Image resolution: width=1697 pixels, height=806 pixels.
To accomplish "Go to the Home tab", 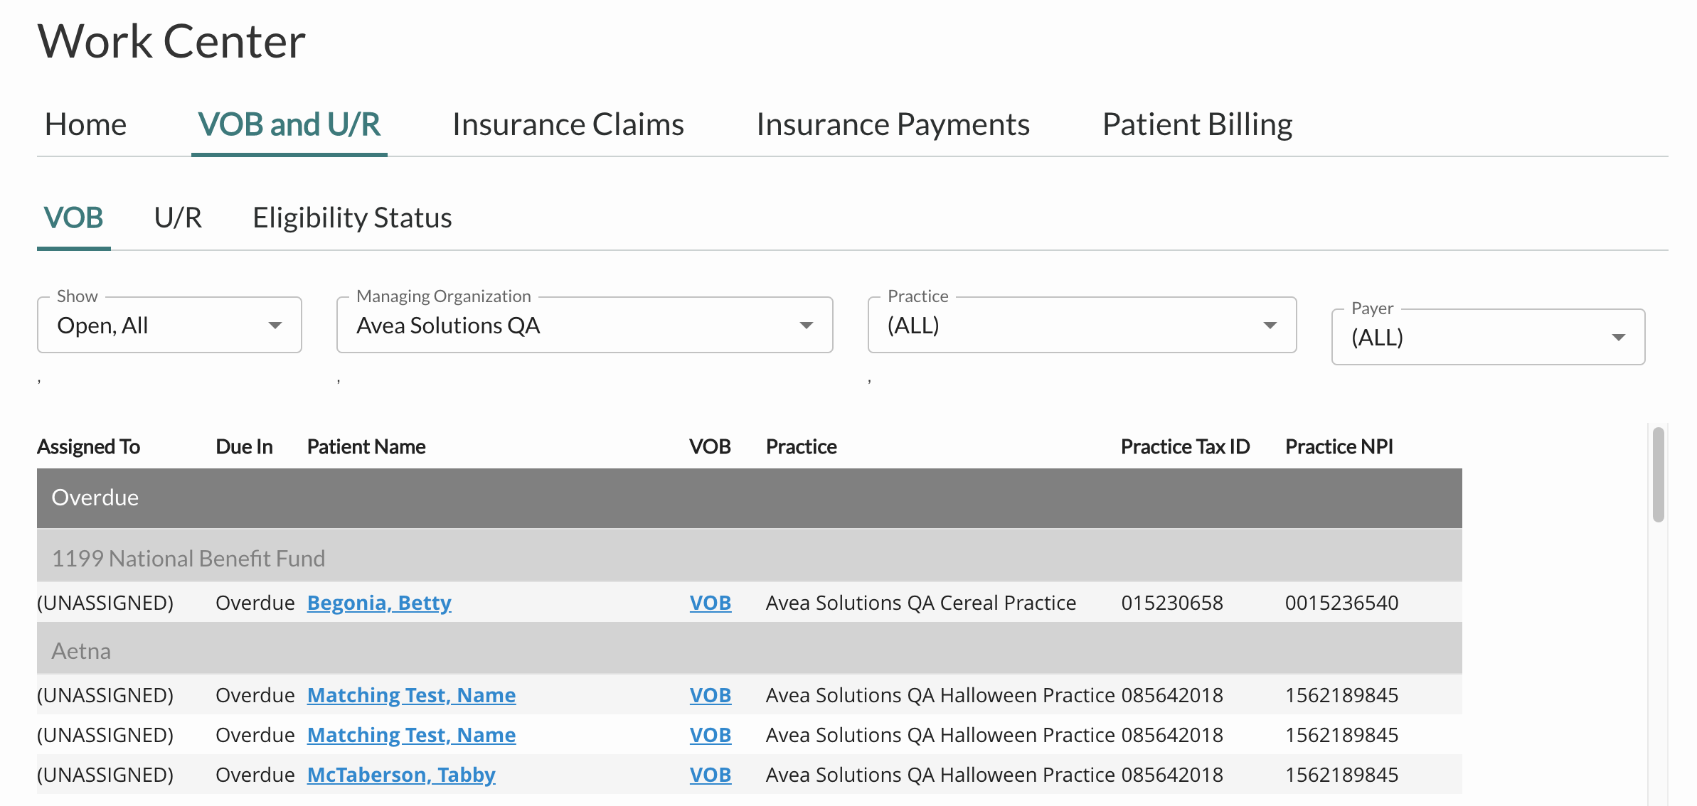I will point(85,124).
